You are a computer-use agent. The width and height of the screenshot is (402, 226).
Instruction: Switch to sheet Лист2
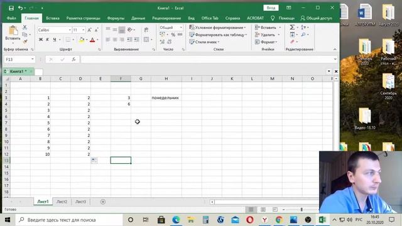click(62, 202)
